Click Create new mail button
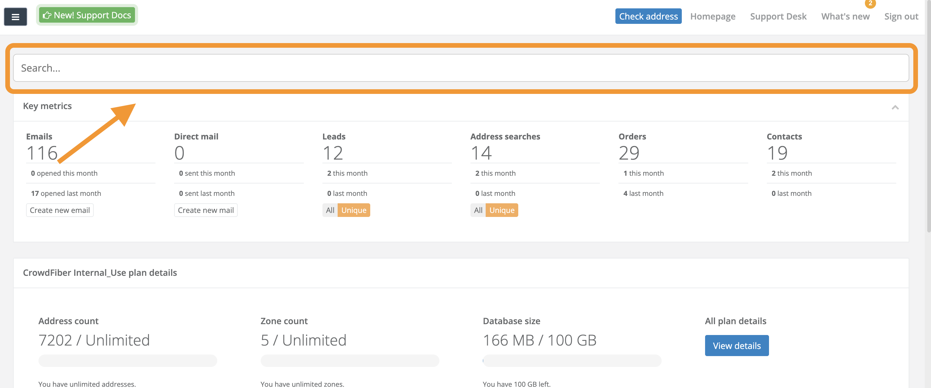Screen dimensions: 931x388 [206, 210]
